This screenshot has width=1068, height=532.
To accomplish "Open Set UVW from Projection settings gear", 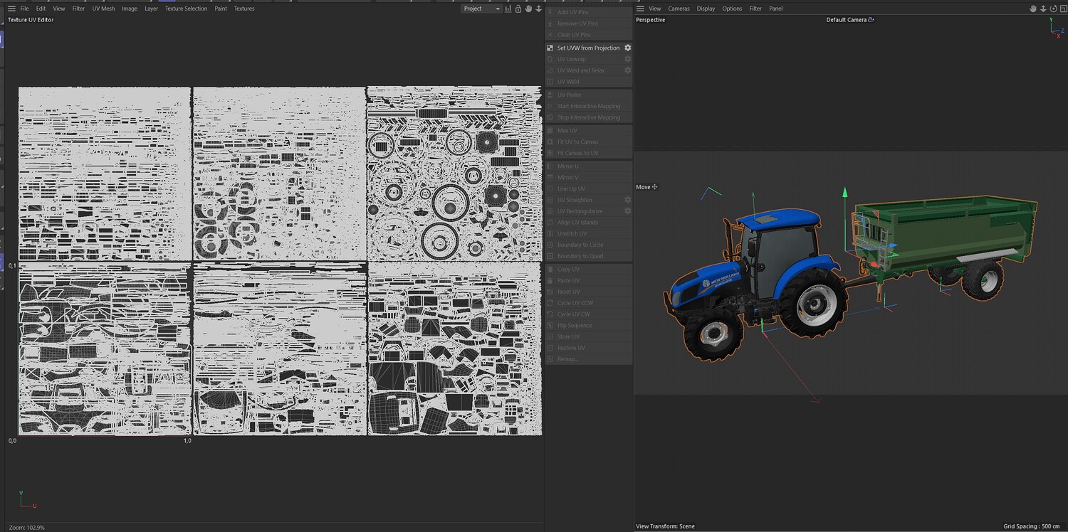I will [627, 48].
